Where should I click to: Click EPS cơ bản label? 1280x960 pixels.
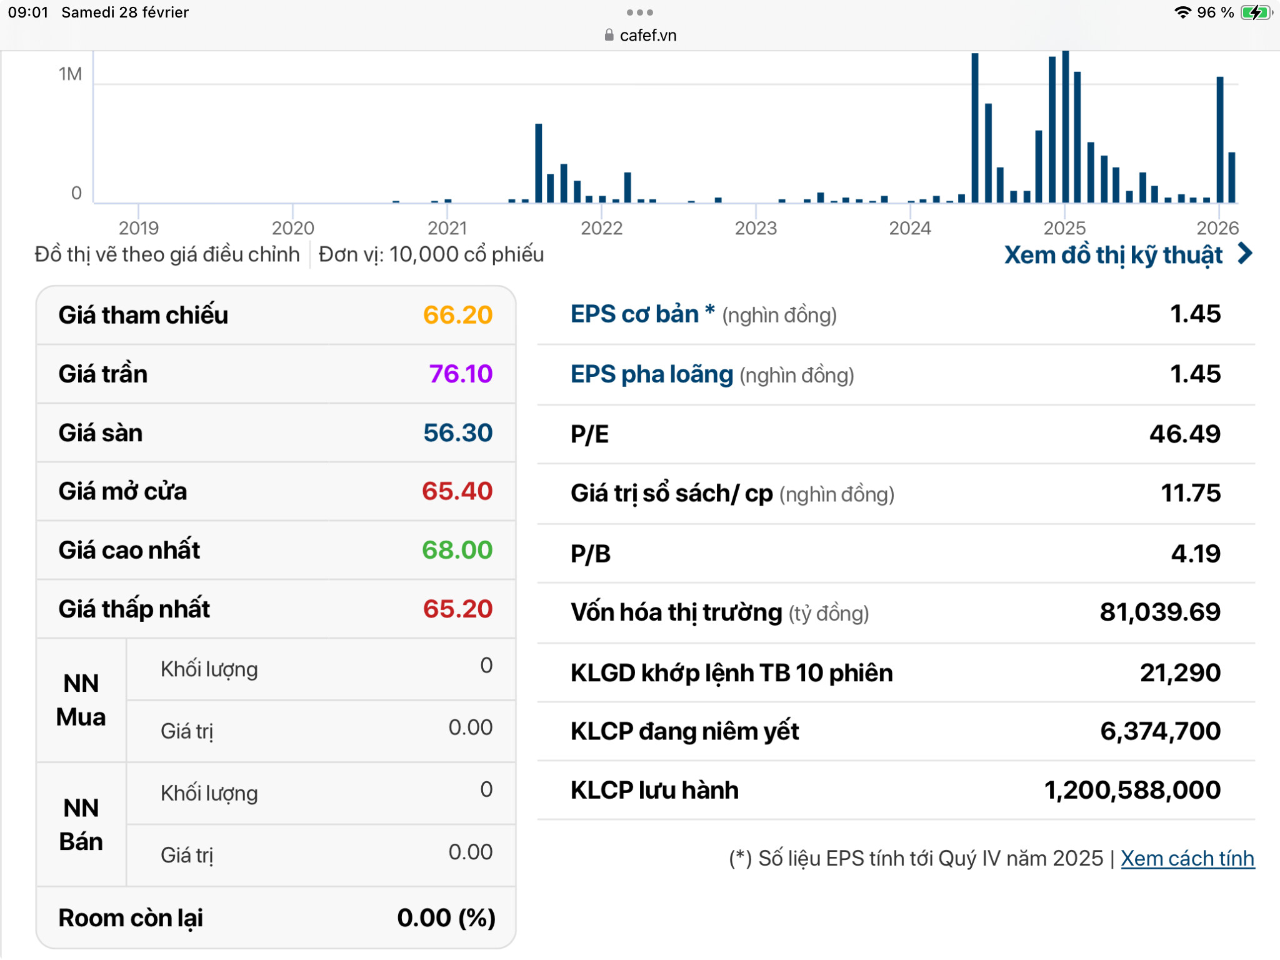pyautogui.click(x=634, y=314)
